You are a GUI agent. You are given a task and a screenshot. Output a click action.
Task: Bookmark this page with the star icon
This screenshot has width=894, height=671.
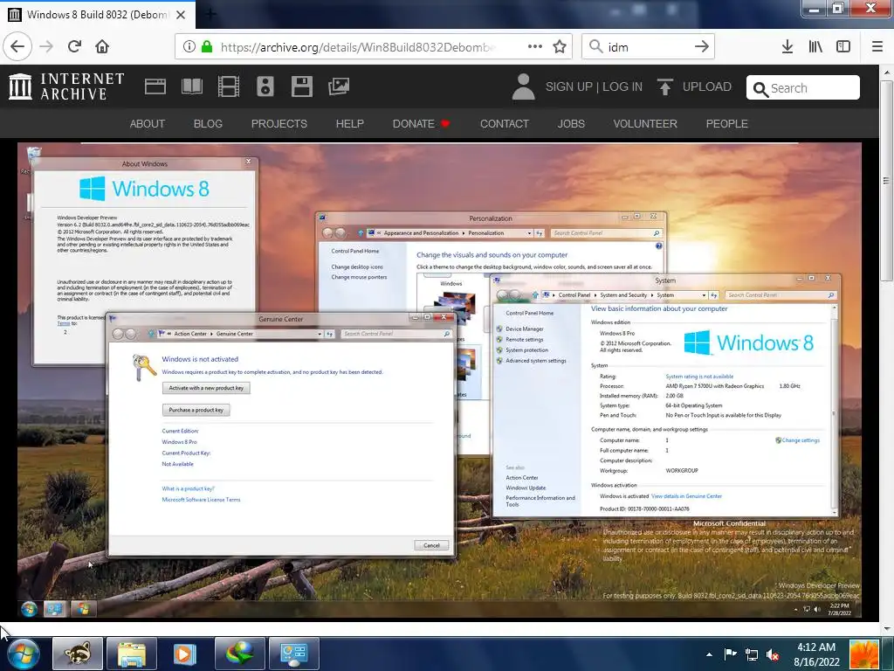[560, 46]
